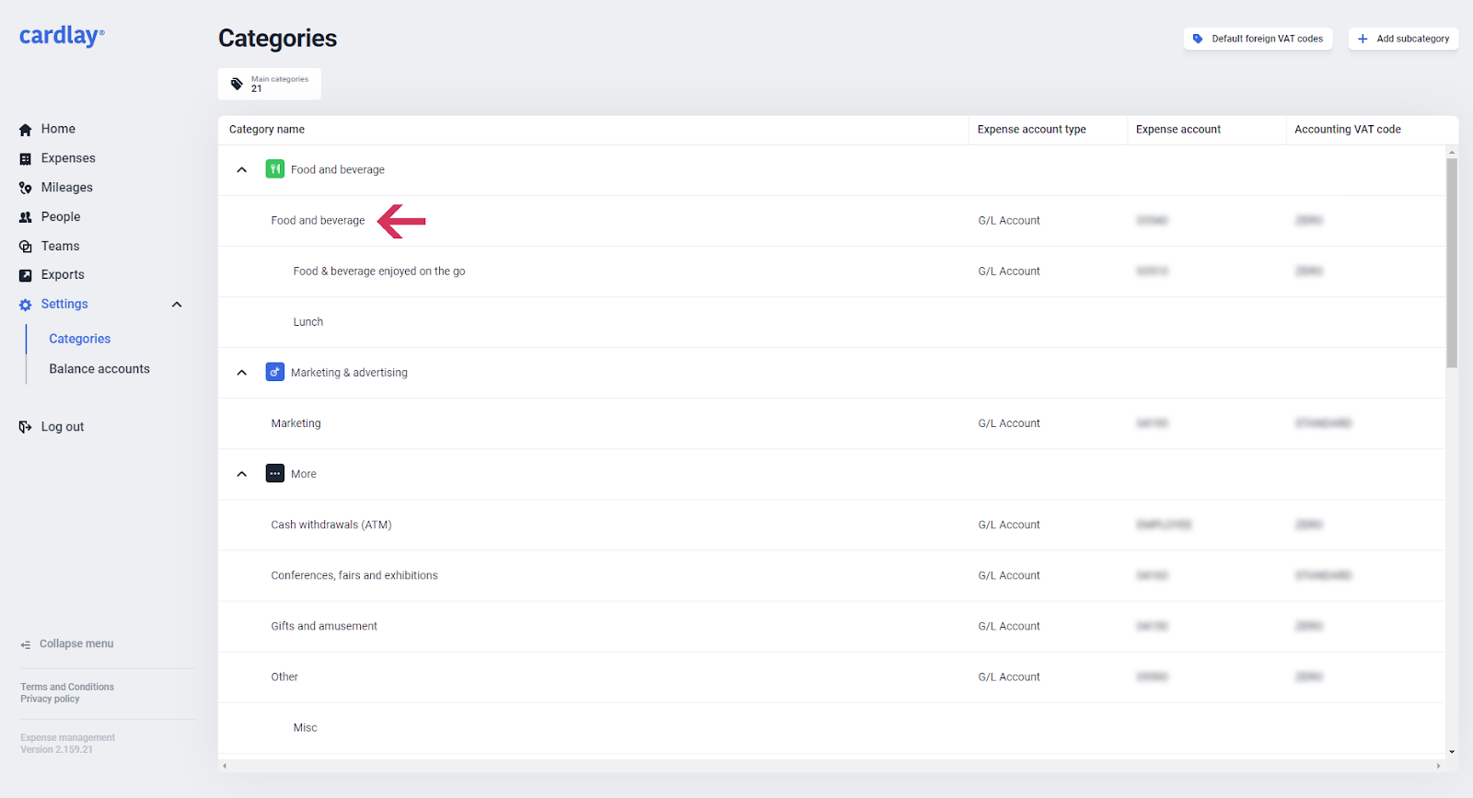Click the Teams icon in sidebar

point(26,247)
